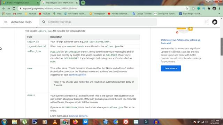Bookmark this page with the star icon

click(187, 8)
